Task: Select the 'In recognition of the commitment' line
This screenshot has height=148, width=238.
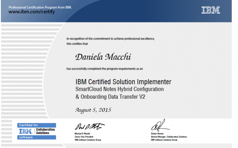Action: [x=110, y=39]
